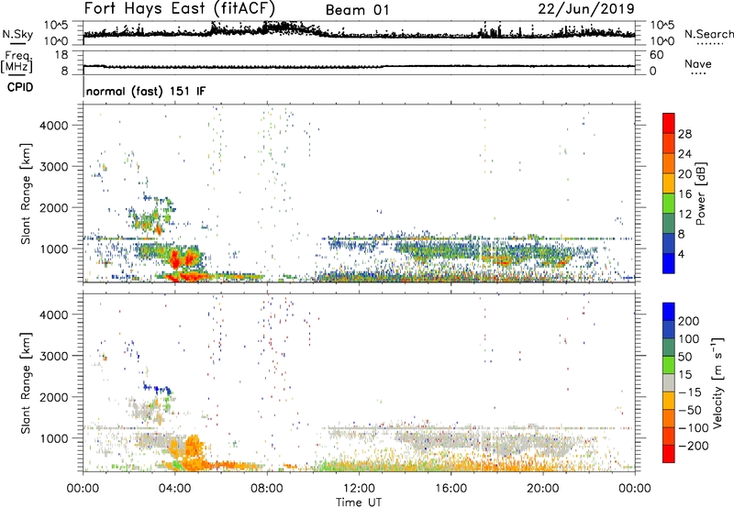
Task: Click the 'Time UT' axis label
Action: (x=359, y=502)
